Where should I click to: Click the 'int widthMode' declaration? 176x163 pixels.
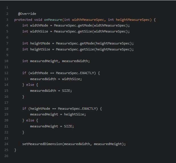pyautogui.click(x=35, y=25)
